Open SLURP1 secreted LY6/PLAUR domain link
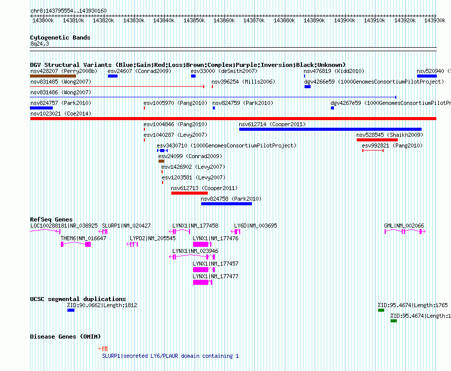 pyautogui.click(x=170, y=356)
